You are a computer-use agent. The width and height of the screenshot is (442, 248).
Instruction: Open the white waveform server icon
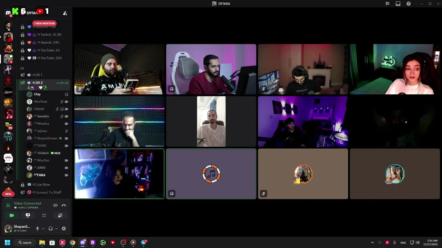click(x=8, y=158)
